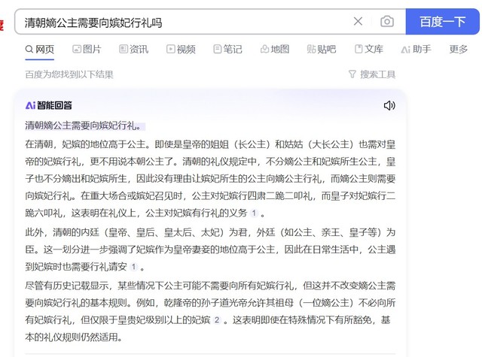Switch to the 资讯 news tab
Viewport: 482px width, 357px height.
tap(133, 50)
